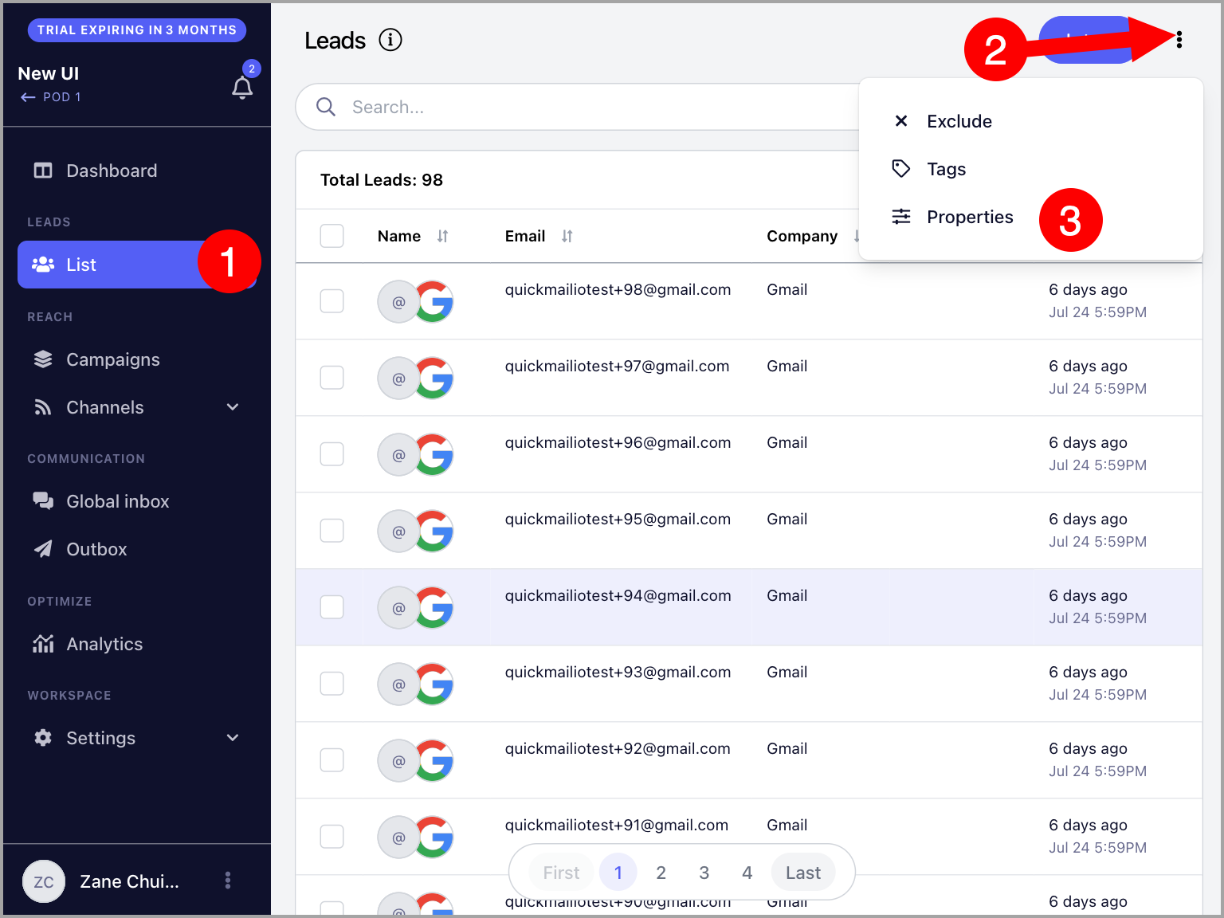Check the box for quickmailiotest+97@gmail.com

(331, 378)
